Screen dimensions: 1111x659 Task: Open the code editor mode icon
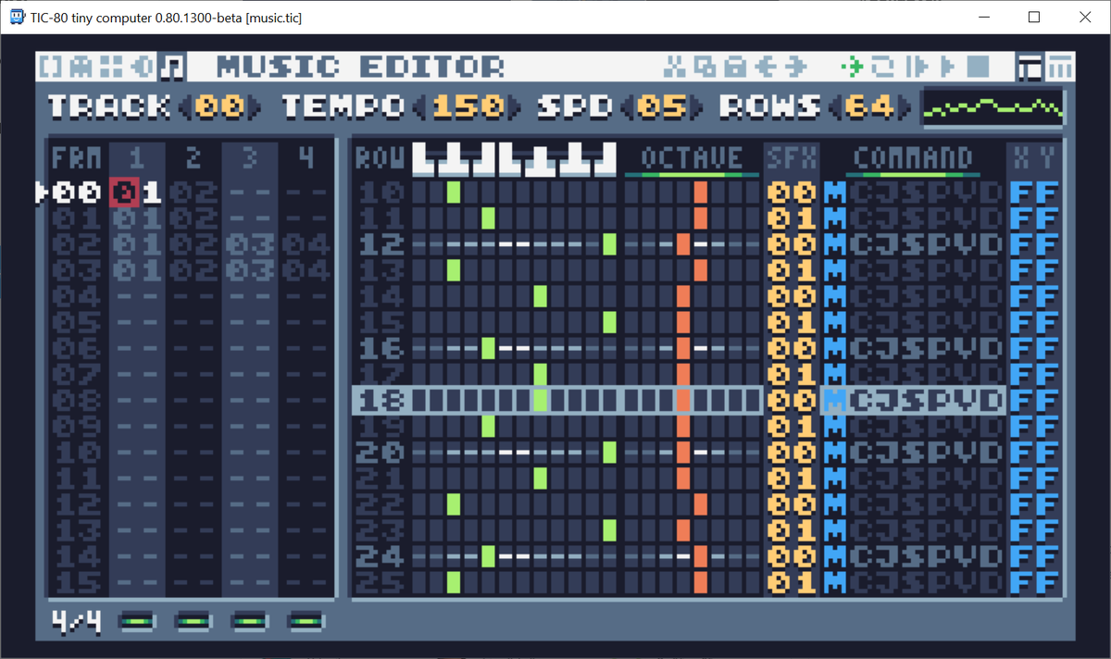pos(52,67)
